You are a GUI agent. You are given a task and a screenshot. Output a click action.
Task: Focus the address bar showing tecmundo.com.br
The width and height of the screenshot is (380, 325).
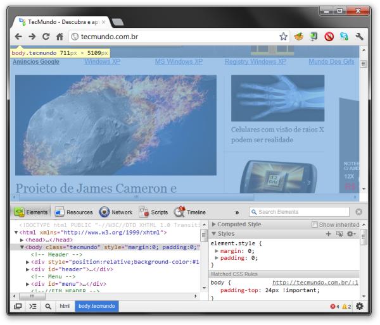click(179, 37)
